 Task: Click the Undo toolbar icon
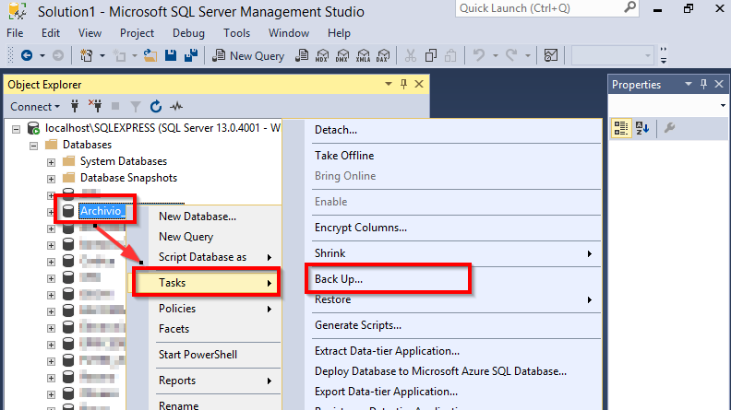pyautogui.click(x=479, y=56)
